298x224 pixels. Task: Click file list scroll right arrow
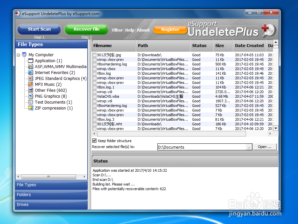270,134
